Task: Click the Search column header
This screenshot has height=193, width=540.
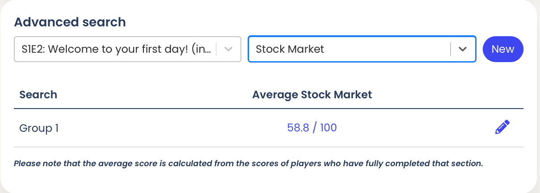Action: (38, 95)
